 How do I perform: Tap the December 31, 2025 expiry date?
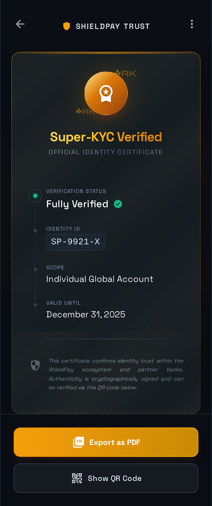point(86,314)
